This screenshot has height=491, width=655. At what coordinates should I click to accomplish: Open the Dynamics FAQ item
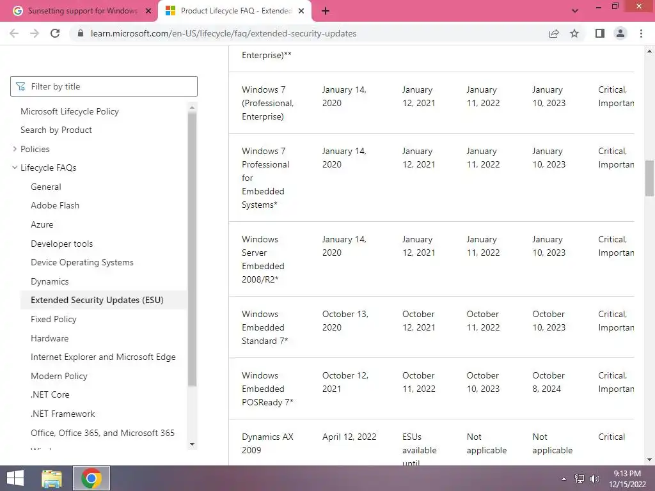coord(50,281)
